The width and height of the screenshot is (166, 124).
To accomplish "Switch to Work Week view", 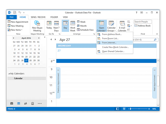I will point(73,26).
